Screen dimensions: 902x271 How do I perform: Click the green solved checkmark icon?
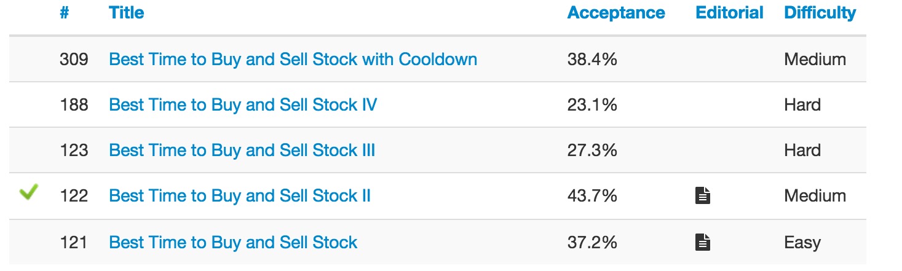coord(28,194)
